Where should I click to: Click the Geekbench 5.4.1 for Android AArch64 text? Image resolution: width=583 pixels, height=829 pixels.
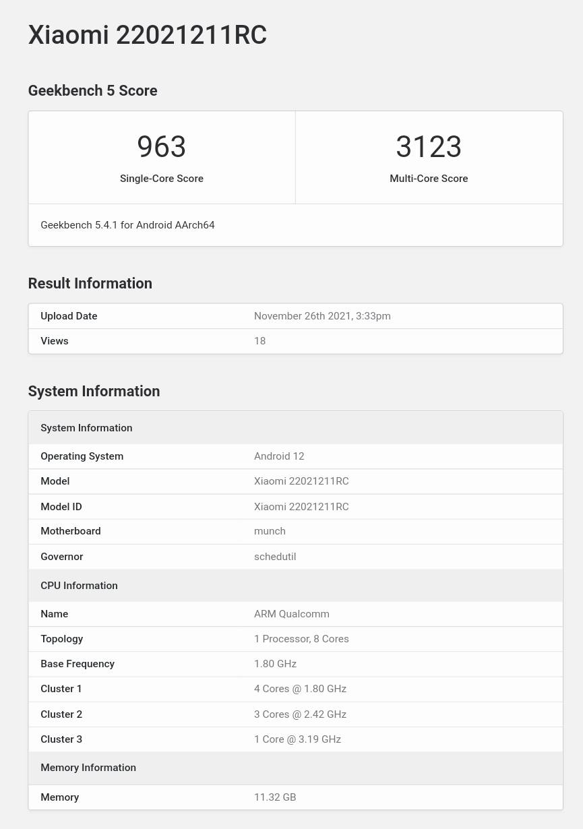pyautogui.click(x=127, y=225)
